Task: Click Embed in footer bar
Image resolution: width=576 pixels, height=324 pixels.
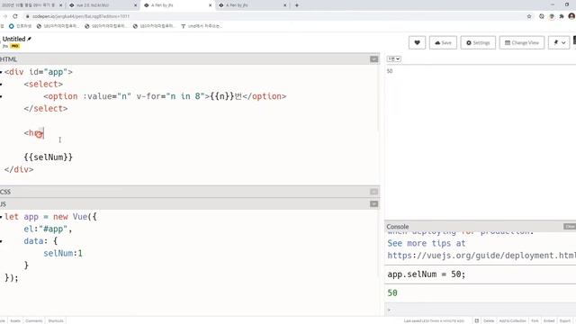Action: pyautogui.click(x=549, y=320)
